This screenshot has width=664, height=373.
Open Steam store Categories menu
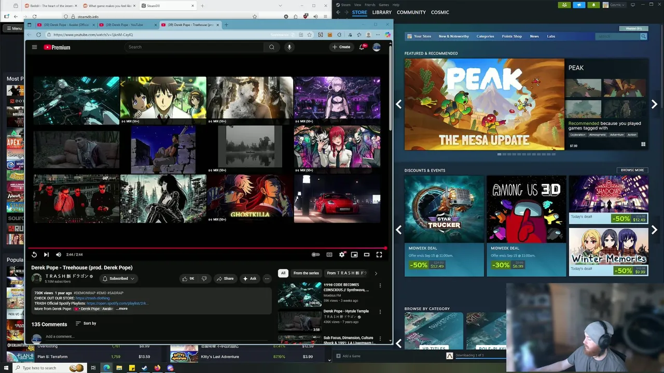[x=485, y=36]
